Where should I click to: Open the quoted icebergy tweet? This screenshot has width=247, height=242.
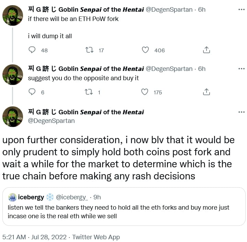[x=124, y=207]
